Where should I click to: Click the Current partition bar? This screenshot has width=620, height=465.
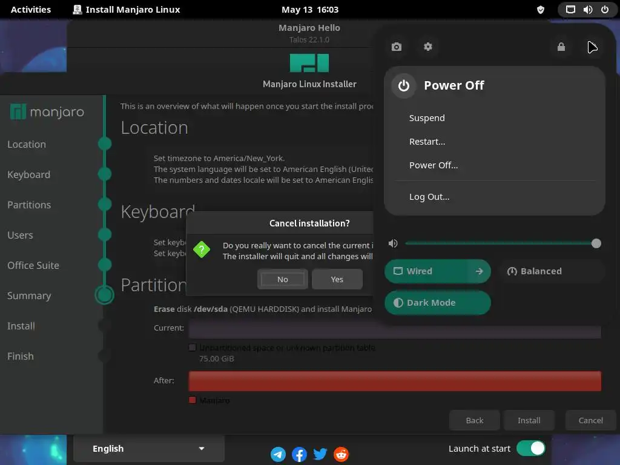(395, 328)
